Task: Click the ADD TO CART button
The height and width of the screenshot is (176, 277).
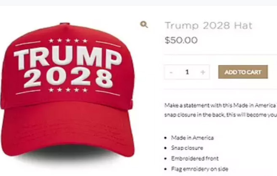Action: point(243,72)
